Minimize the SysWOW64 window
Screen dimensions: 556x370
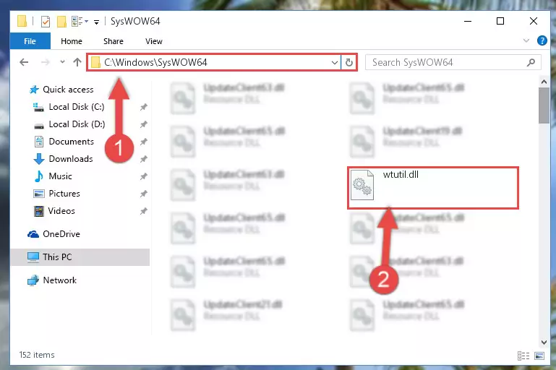pyautogui.click(x=468, y=21)
